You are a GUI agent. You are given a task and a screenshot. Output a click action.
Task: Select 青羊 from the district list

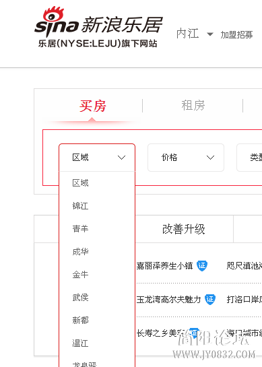coord(81,229)
